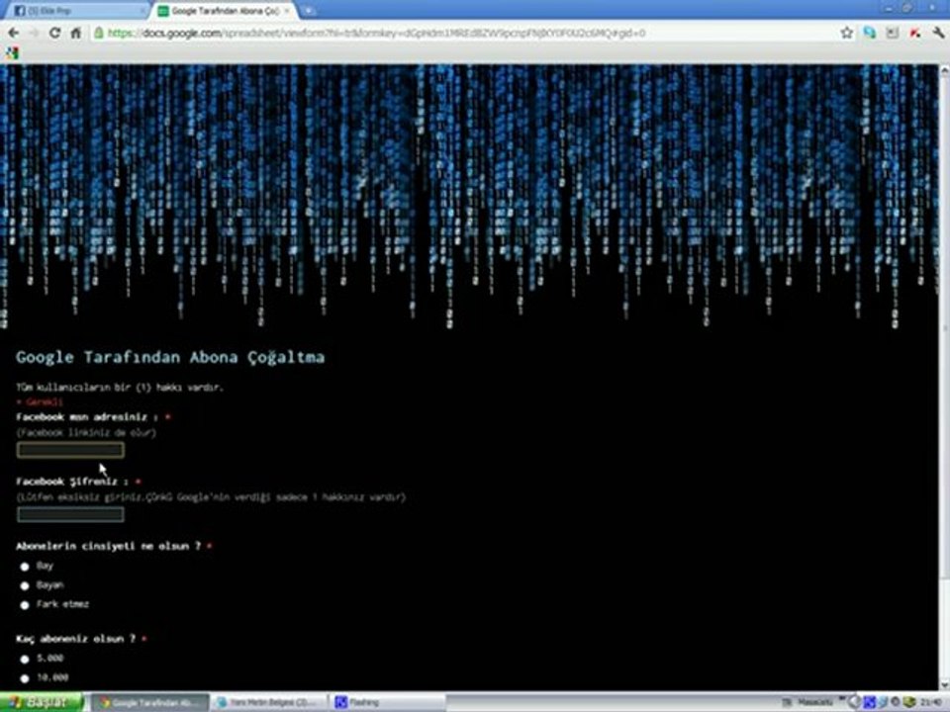Open the Chrome wrench settings menu
The height and width of the screenshot is (712, 950).
(938, 33)
